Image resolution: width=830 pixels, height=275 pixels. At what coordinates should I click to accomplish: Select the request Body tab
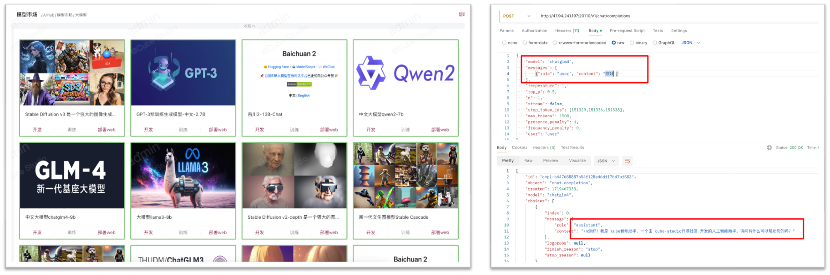coord(595,31)
